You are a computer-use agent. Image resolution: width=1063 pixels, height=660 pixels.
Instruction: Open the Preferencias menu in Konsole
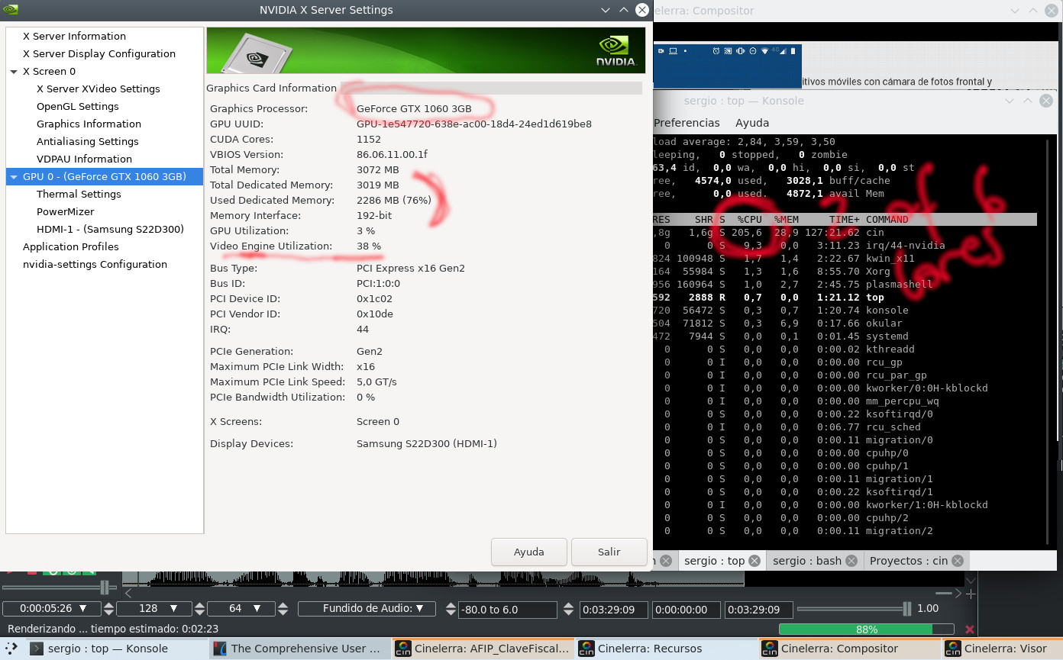click(687, 123)
